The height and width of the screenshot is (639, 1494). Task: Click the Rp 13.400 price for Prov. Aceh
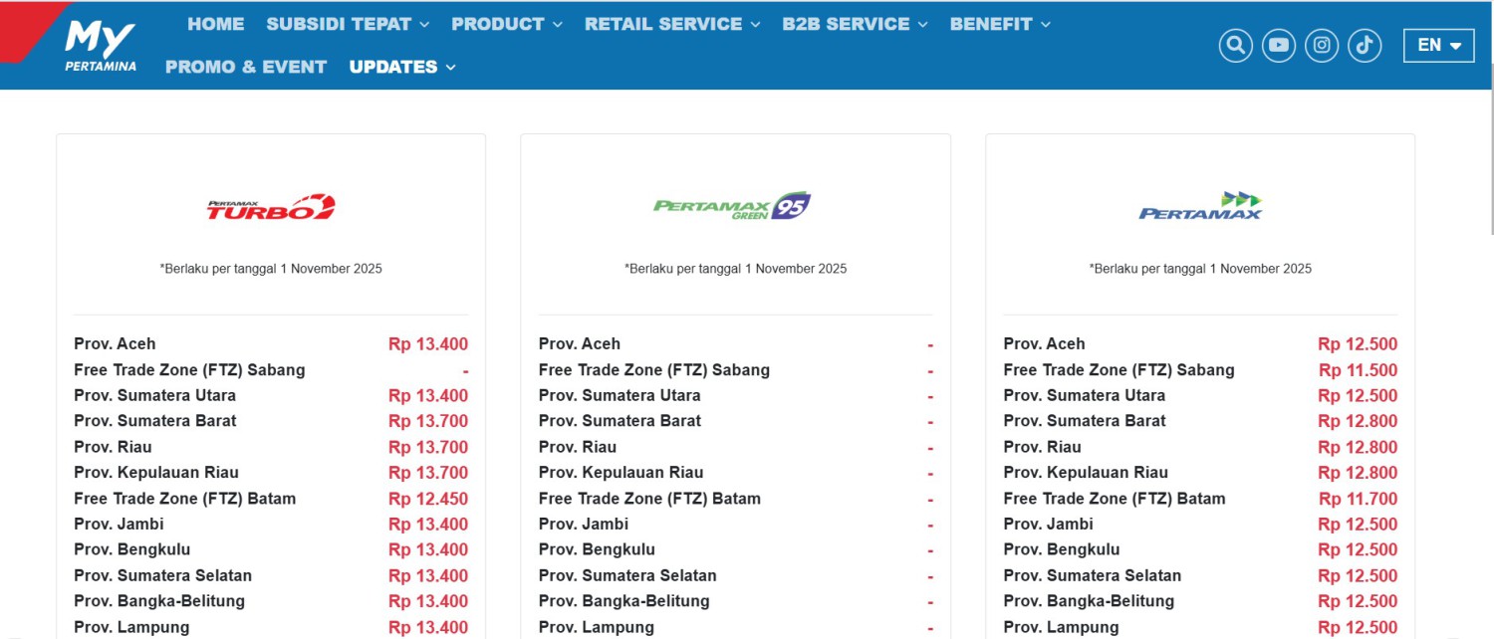(x=428, y=343)
